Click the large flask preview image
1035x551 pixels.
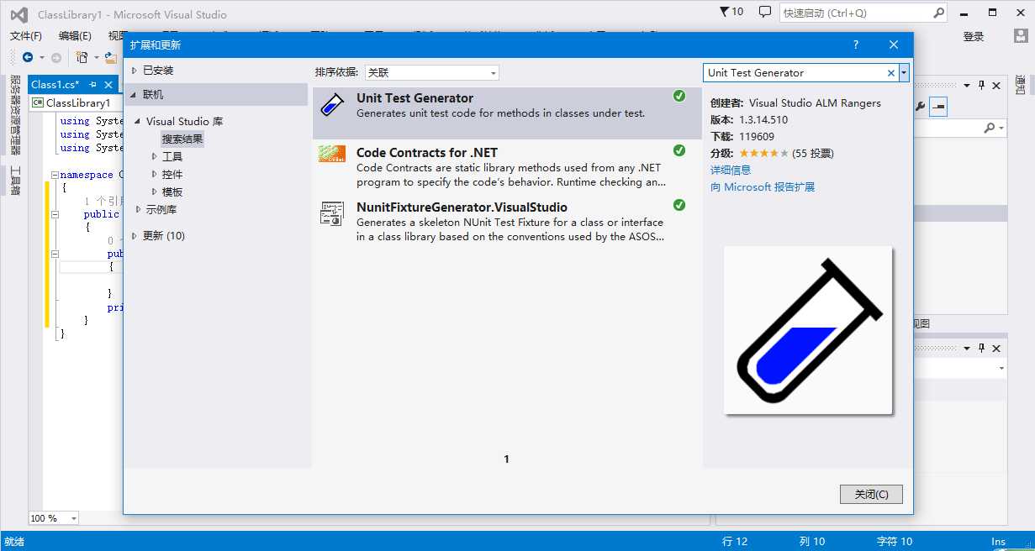(808, 330)
